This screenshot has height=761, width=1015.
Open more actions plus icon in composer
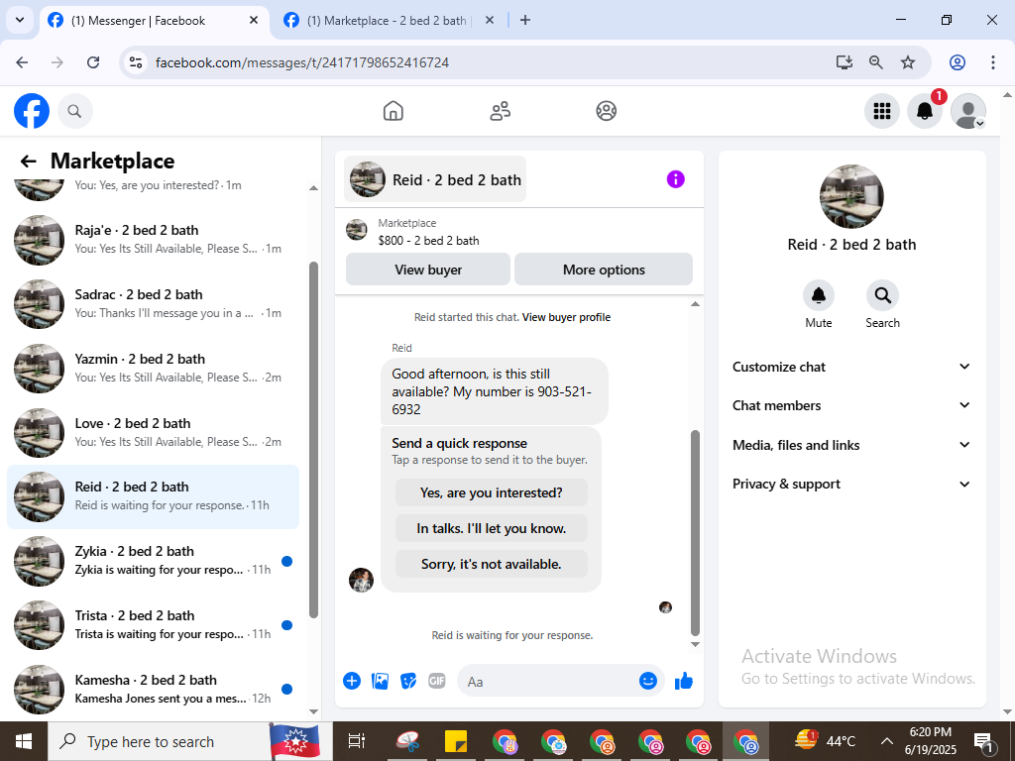pos(352,681)
